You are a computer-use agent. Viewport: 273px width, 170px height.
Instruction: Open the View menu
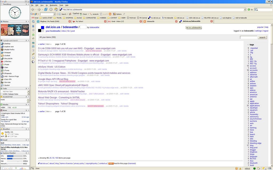coord(42,5)
